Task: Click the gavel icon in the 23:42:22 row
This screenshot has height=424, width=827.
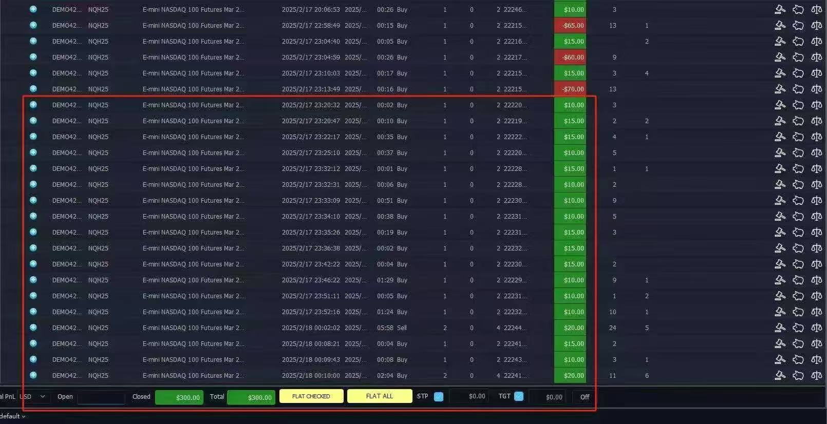Action: tap(780, 264)
